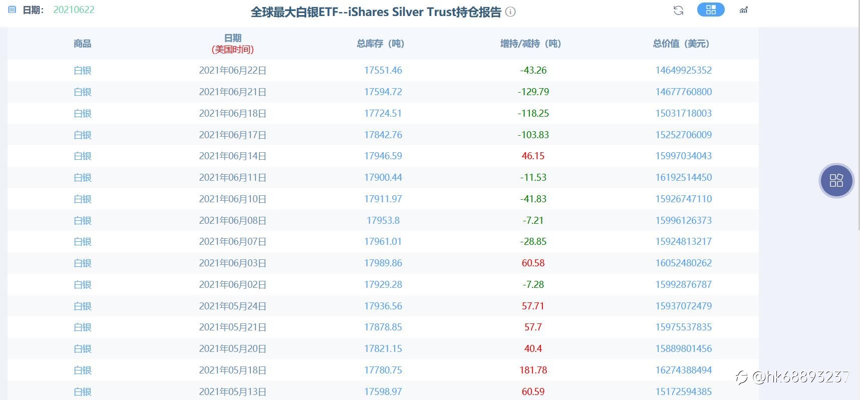Open the floating purple grid menu button
860x400 pixels.
click(x=836, y=180)
